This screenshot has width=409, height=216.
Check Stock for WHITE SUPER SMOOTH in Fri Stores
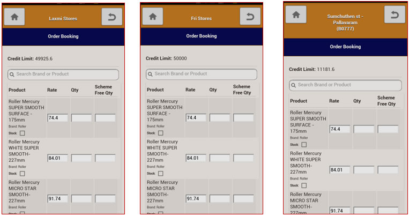click(161, 174)
